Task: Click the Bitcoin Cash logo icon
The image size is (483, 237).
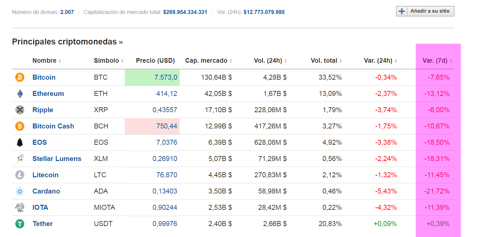Action: 20,126
